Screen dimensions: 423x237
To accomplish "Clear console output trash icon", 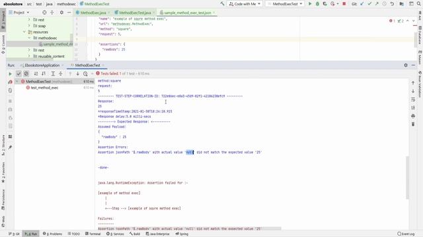I will click(x=413, y=124).
